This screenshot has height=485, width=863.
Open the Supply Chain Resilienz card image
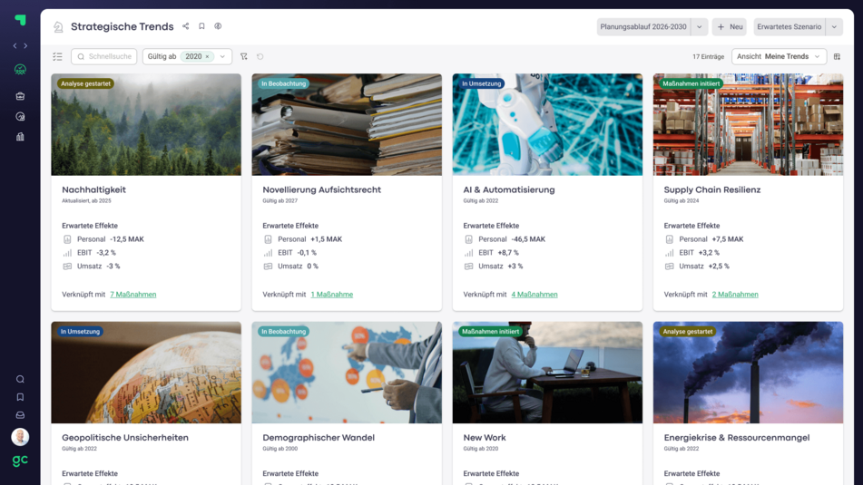(x=748, y=125)
